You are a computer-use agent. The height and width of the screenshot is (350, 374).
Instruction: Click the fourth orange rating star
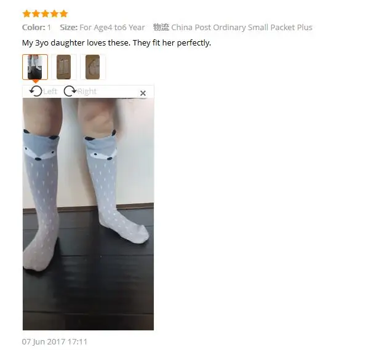click(x=54, y=14)
